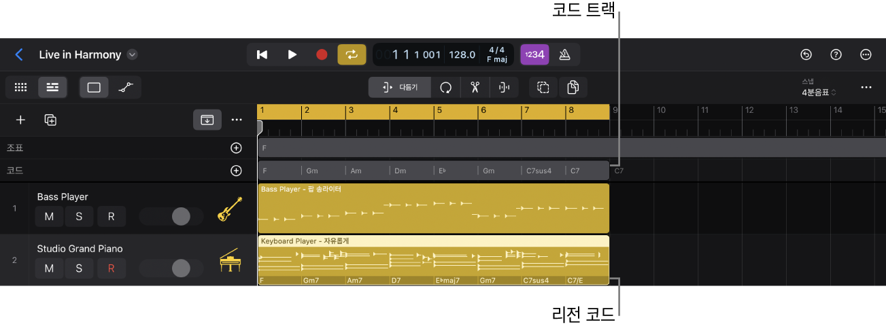Select the 다듬기 trim tool
This screenshot has width=886, height=331.
point(400,88)
